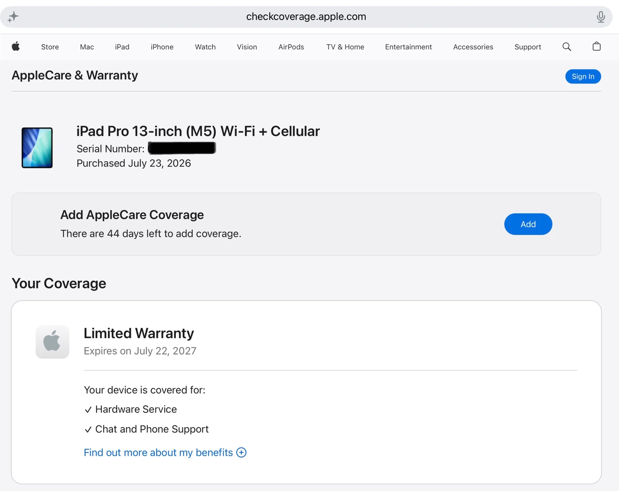
Task: Open the search magnifier icon
Action: [x=566, y=46]
